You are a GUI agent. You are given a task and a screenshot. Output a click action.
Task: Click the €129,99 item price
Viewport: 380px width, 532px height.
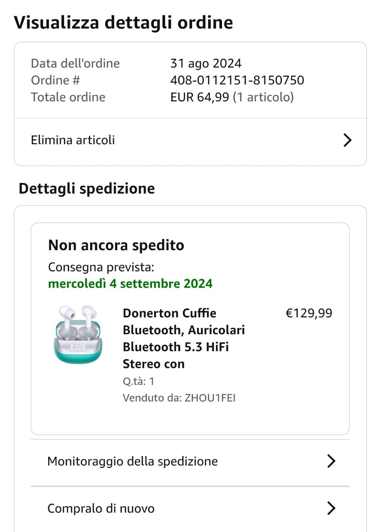tap(308, 313)
